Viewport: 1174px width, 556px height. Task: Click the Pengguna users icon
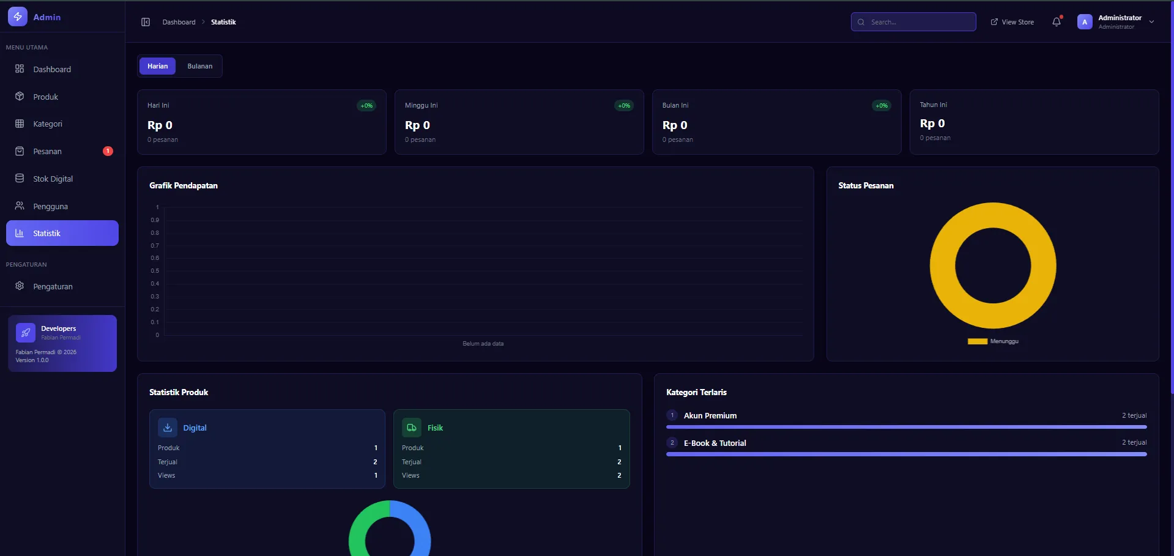pos(20,206)
